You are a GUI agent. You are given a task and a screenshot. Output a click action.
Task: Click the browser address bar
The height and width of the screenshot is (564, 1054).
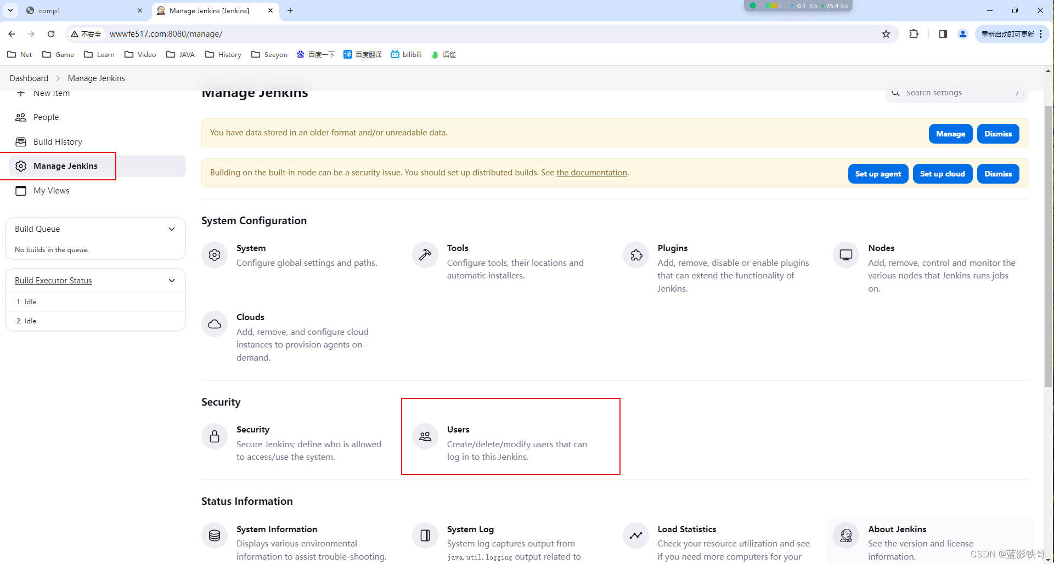pos(483,34)
